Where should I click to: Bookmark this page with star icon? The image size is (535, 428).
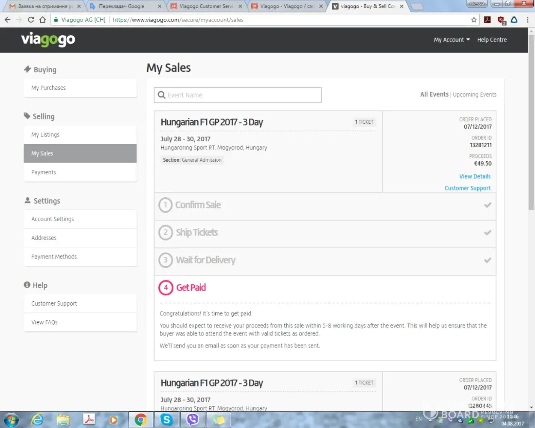coord(474,20)
